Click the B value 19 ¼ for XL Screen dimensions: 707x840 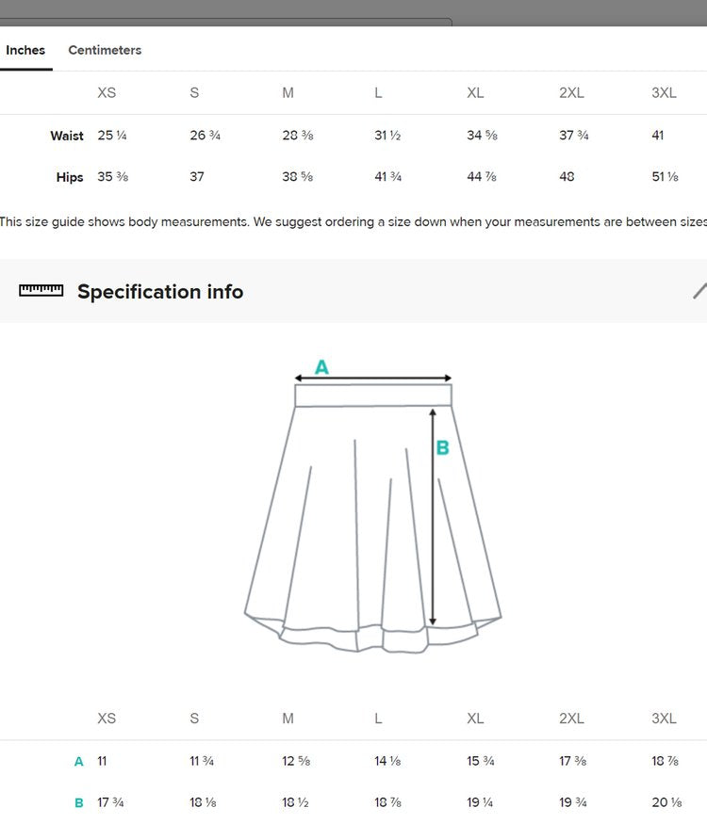(482, 803)
